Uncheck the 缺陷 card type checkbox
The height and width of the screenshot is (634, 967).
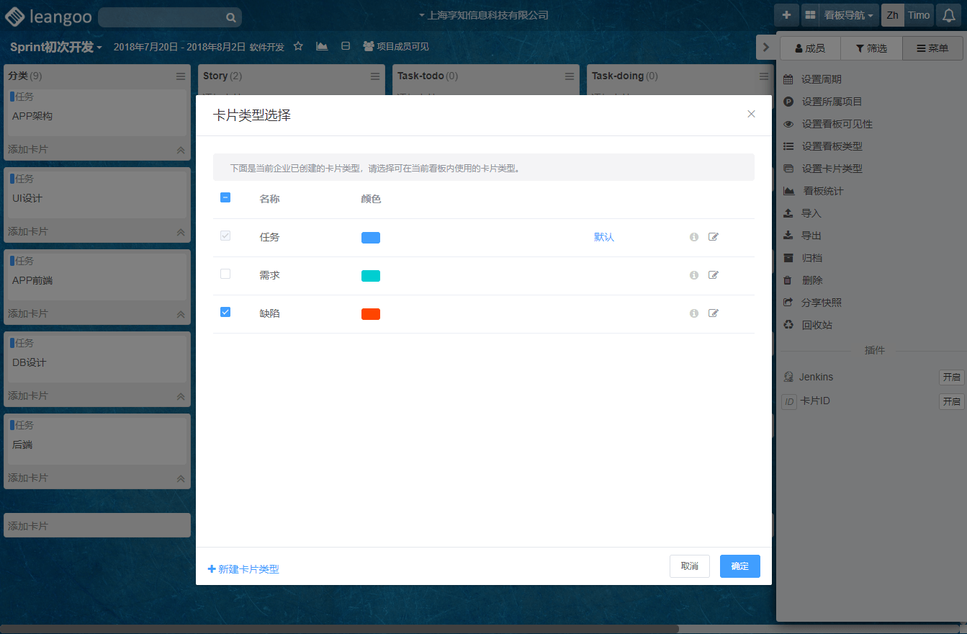(225, 312)
